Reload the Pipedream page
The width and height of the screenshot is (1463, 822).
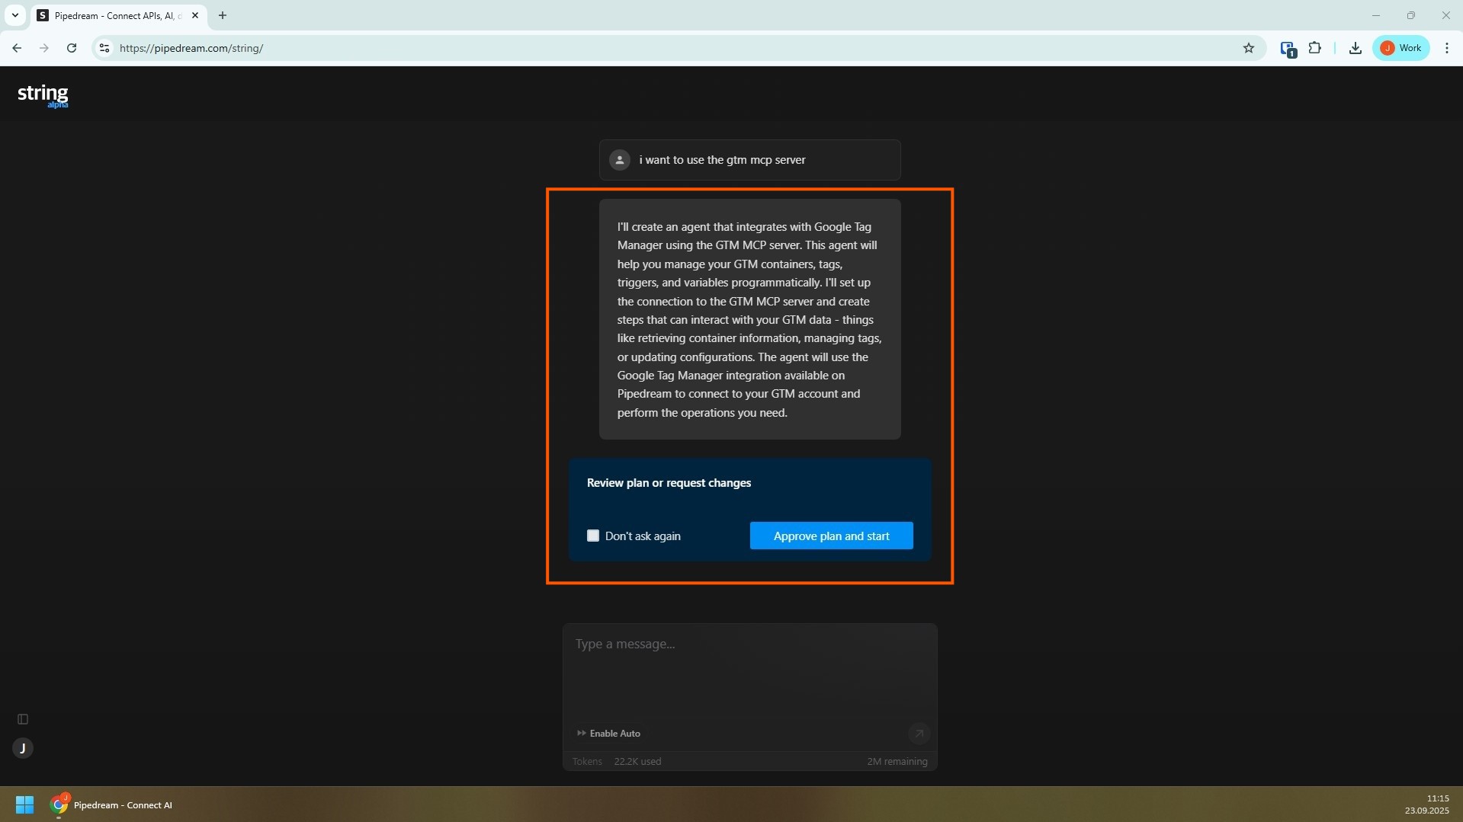pos(72,48)
